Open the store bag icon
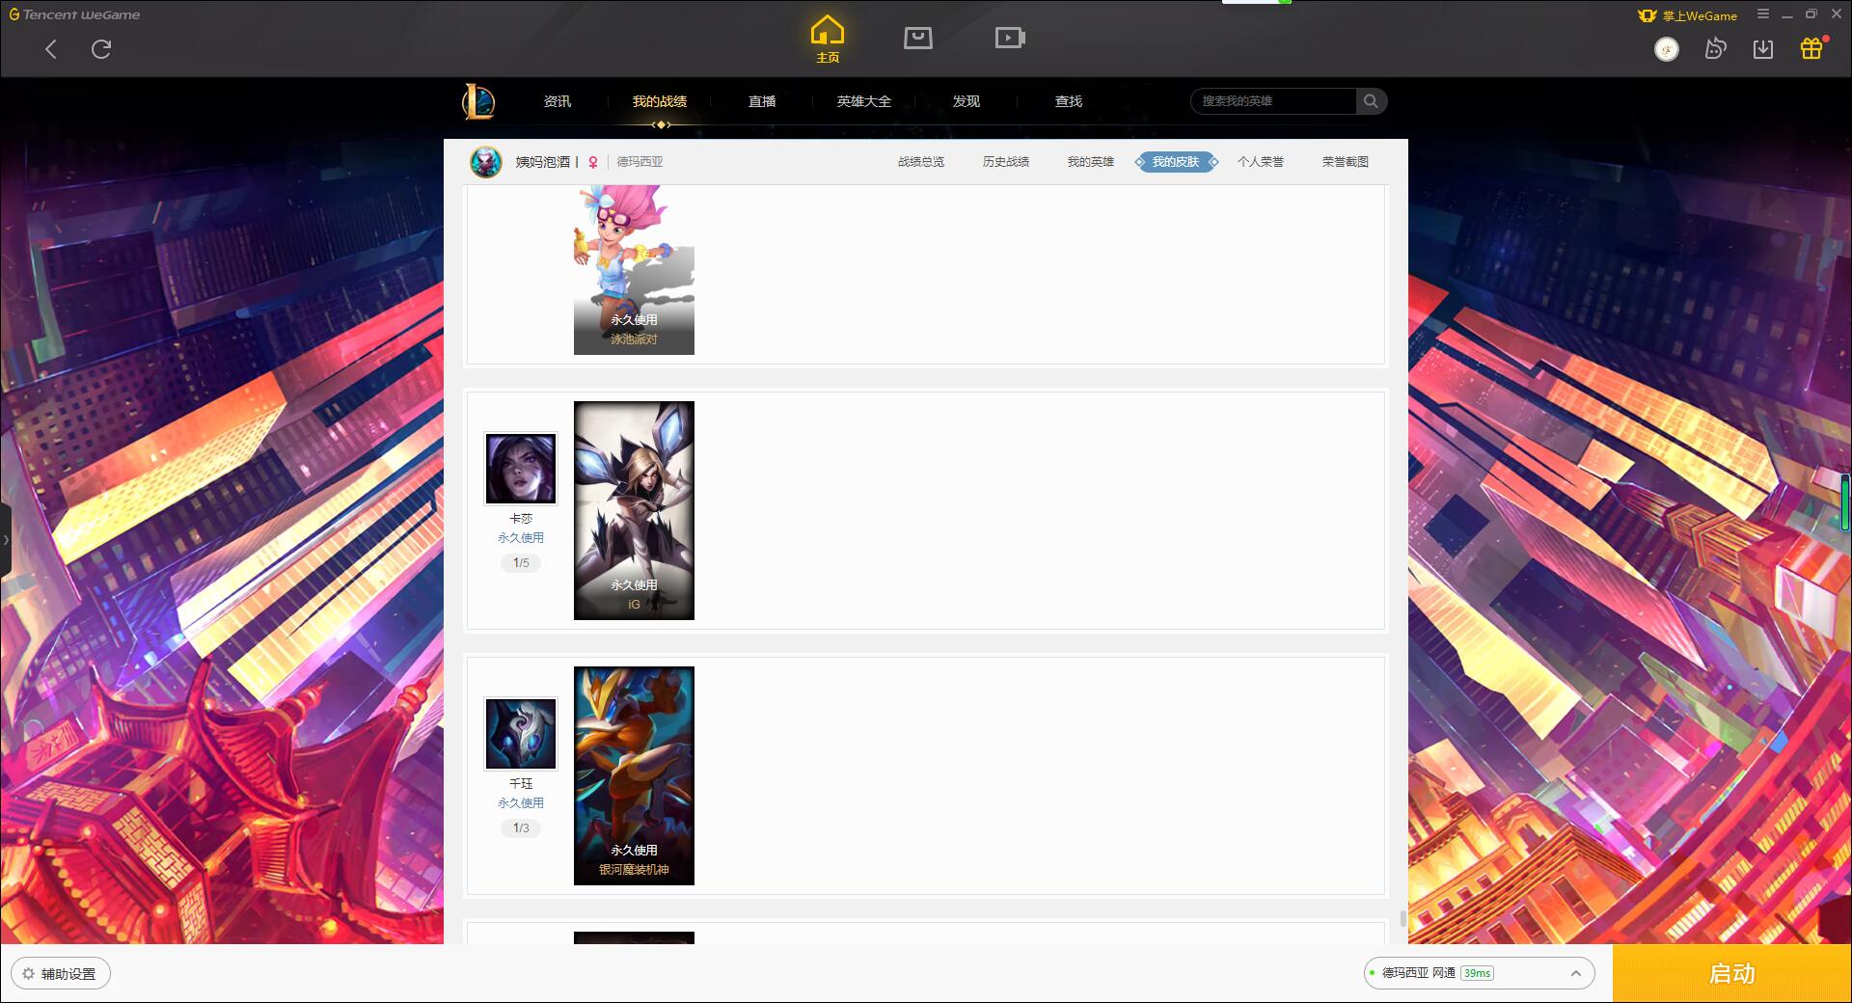This screenshot has height=1003, width=1852. pyautogui.click(x=918, y=39)
